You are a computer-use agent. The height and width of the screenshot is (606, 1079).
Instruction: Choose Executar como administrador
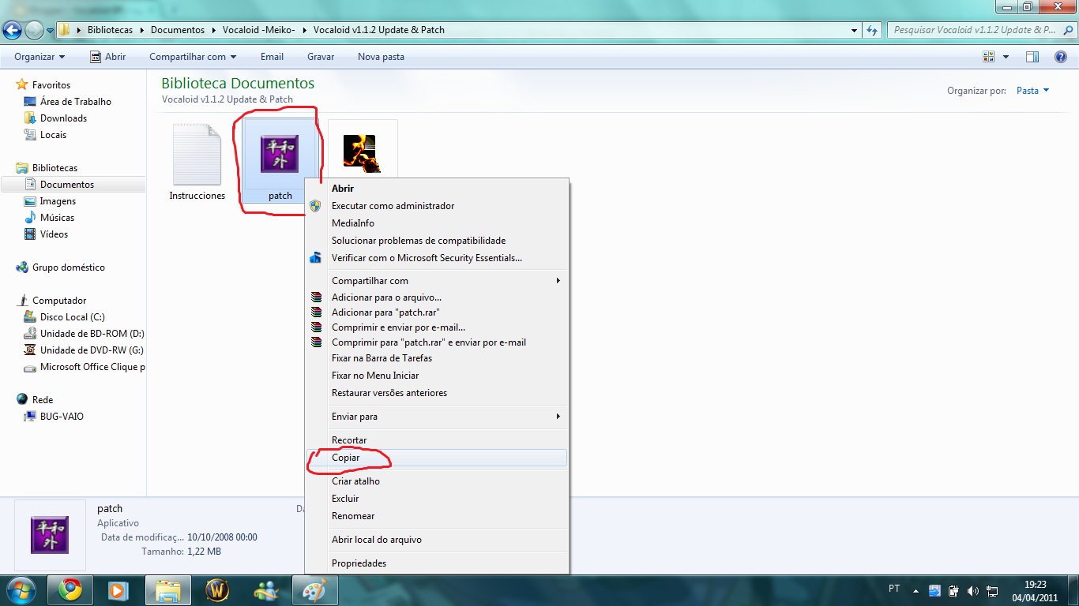(437, 206)
